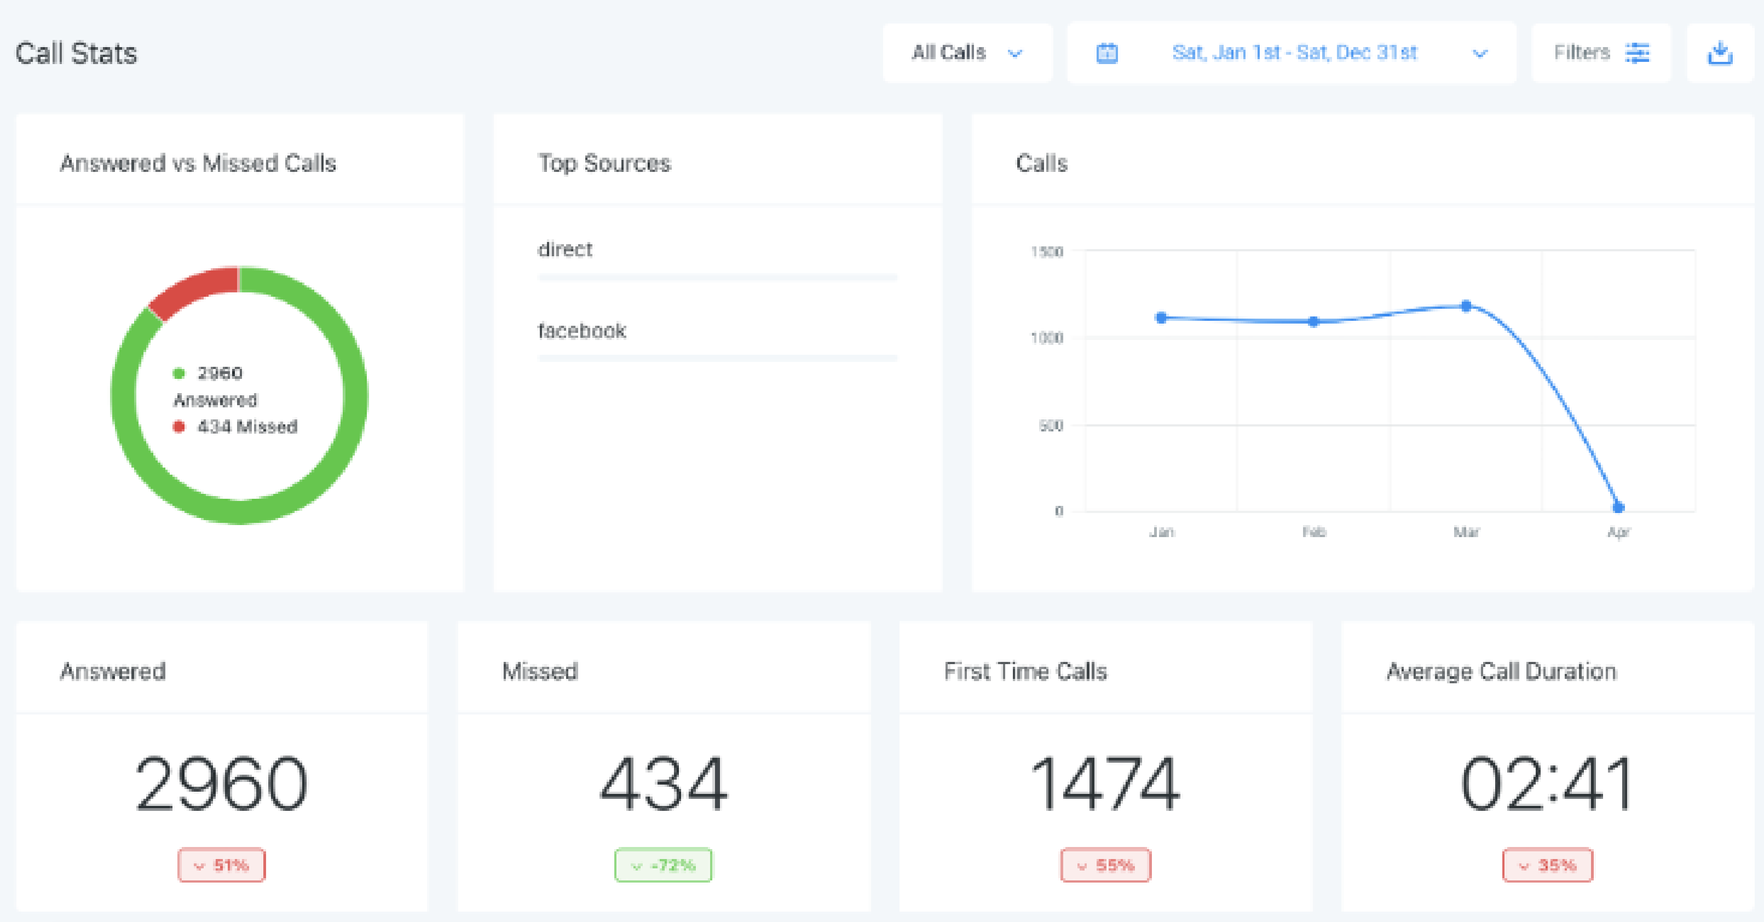
Task: Click the calendar icon in date picker
Action: [1106, 53]
